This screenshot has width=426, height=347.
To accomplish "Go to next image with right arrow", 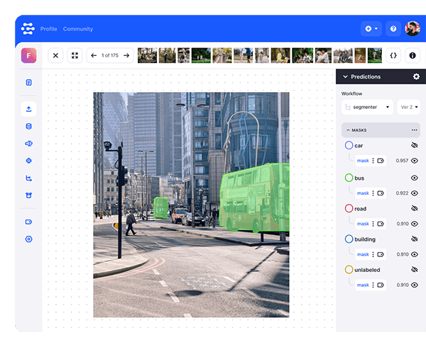I will point(126,55).
